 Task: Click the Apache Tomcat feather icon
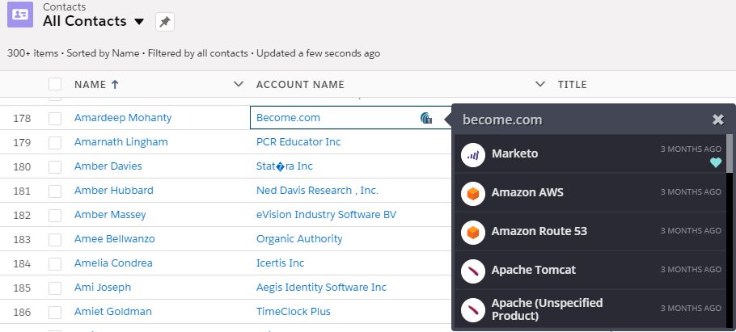(x=473, y=271)
